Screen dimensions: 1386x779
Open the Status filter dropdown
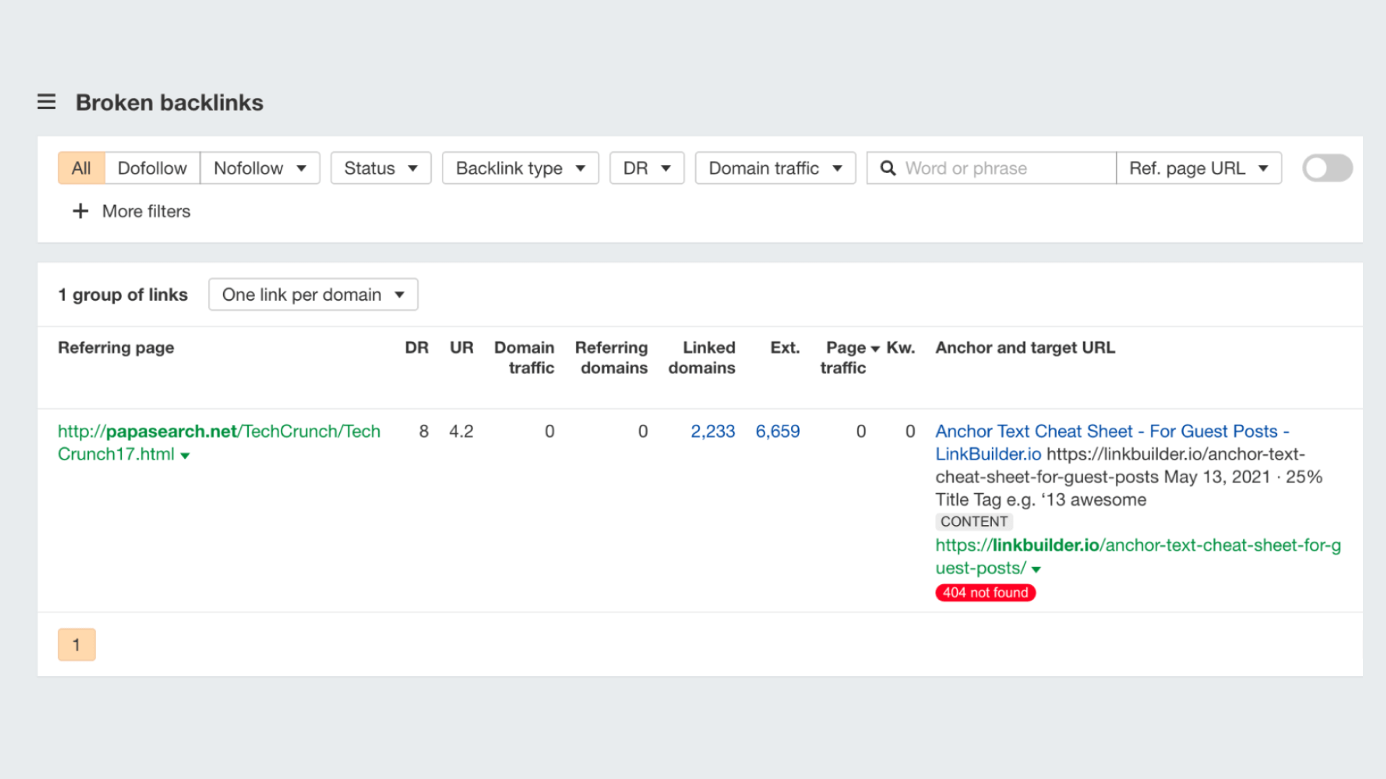click(x=380, y=168)
